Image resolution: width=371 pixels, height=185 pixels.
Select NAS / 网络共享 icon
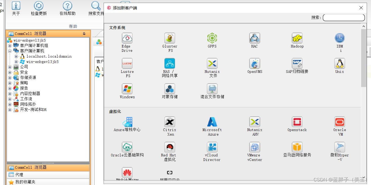[x=170, y=64]
